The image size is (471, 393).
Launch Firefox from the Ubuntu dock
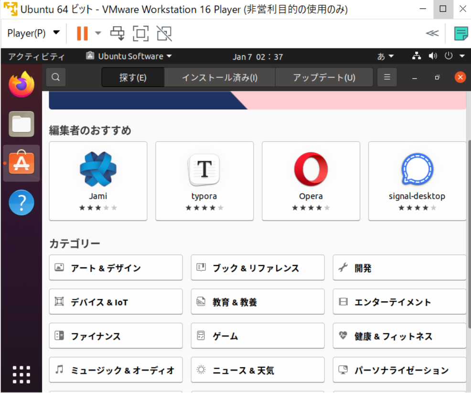tap(21, 85)
